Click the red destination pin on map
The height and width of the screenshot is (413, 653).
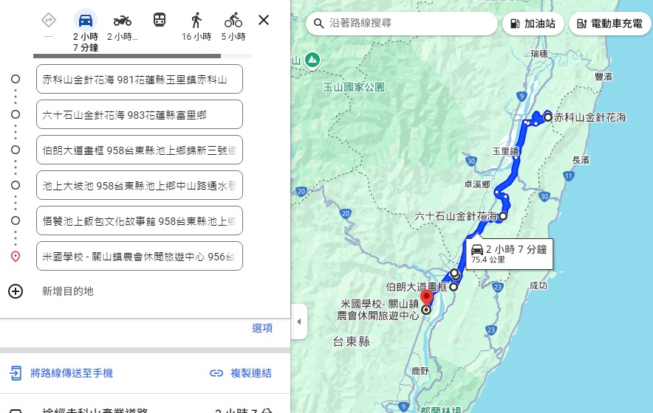[x=426, y=298]
